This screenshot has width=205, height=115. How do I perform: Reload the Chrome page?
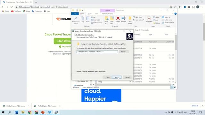pyautogui.click(x=12, y=7)
